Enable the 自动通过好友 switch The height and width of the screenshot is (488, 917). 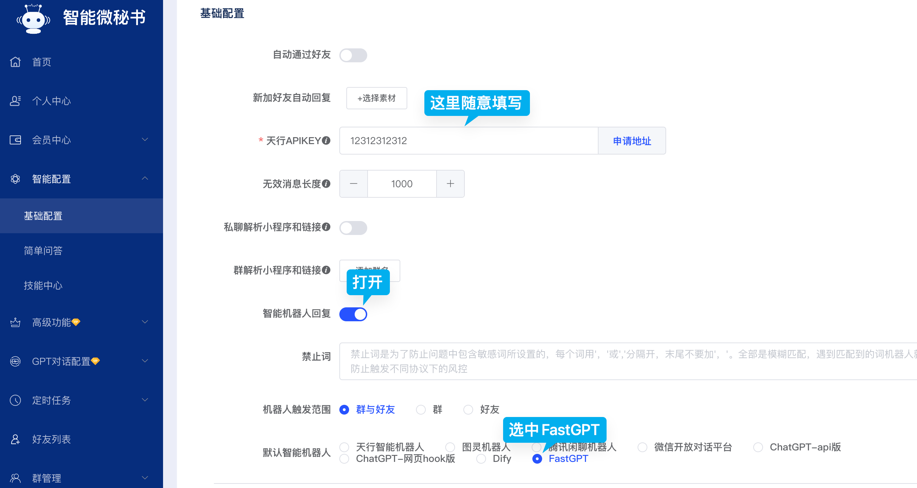pyautogui.click(x=353, y=55)
